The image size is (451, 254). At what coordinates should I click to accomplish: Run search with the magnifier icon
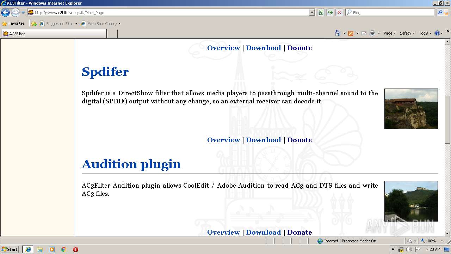tap(440, 13)
